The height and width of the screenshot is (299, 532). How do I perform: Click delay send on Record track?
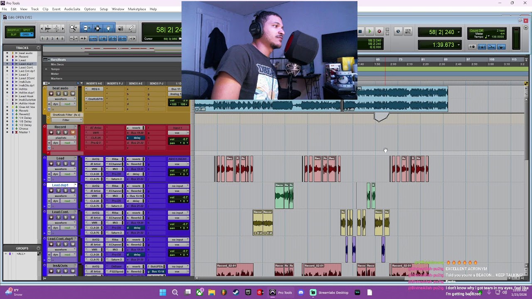coord(135,138)
